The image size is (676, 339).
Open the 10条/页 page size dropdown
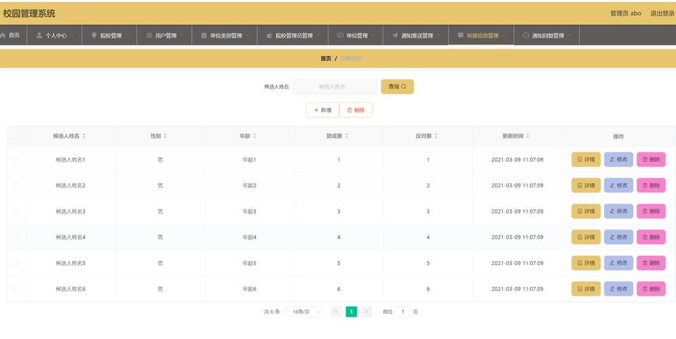point(304,311)
